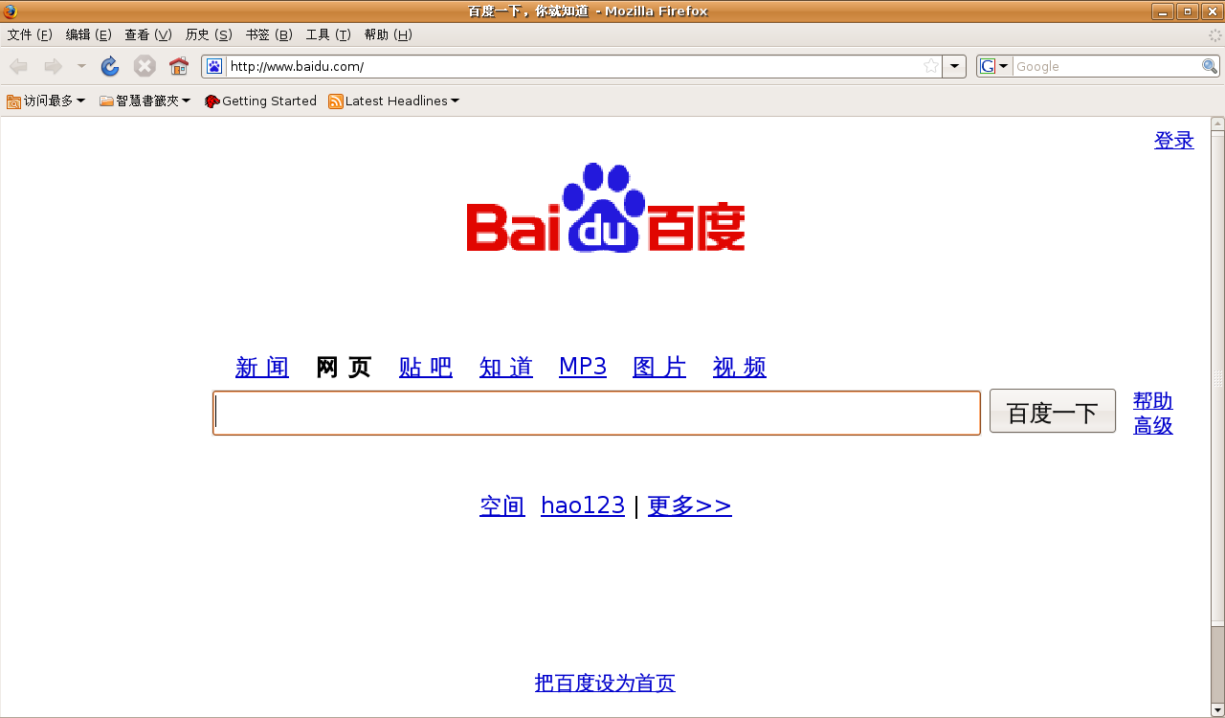Click the Baidu site favicon in address bar
The height and width of the screenshot is (718, 1225).
[x=214, y=66]
